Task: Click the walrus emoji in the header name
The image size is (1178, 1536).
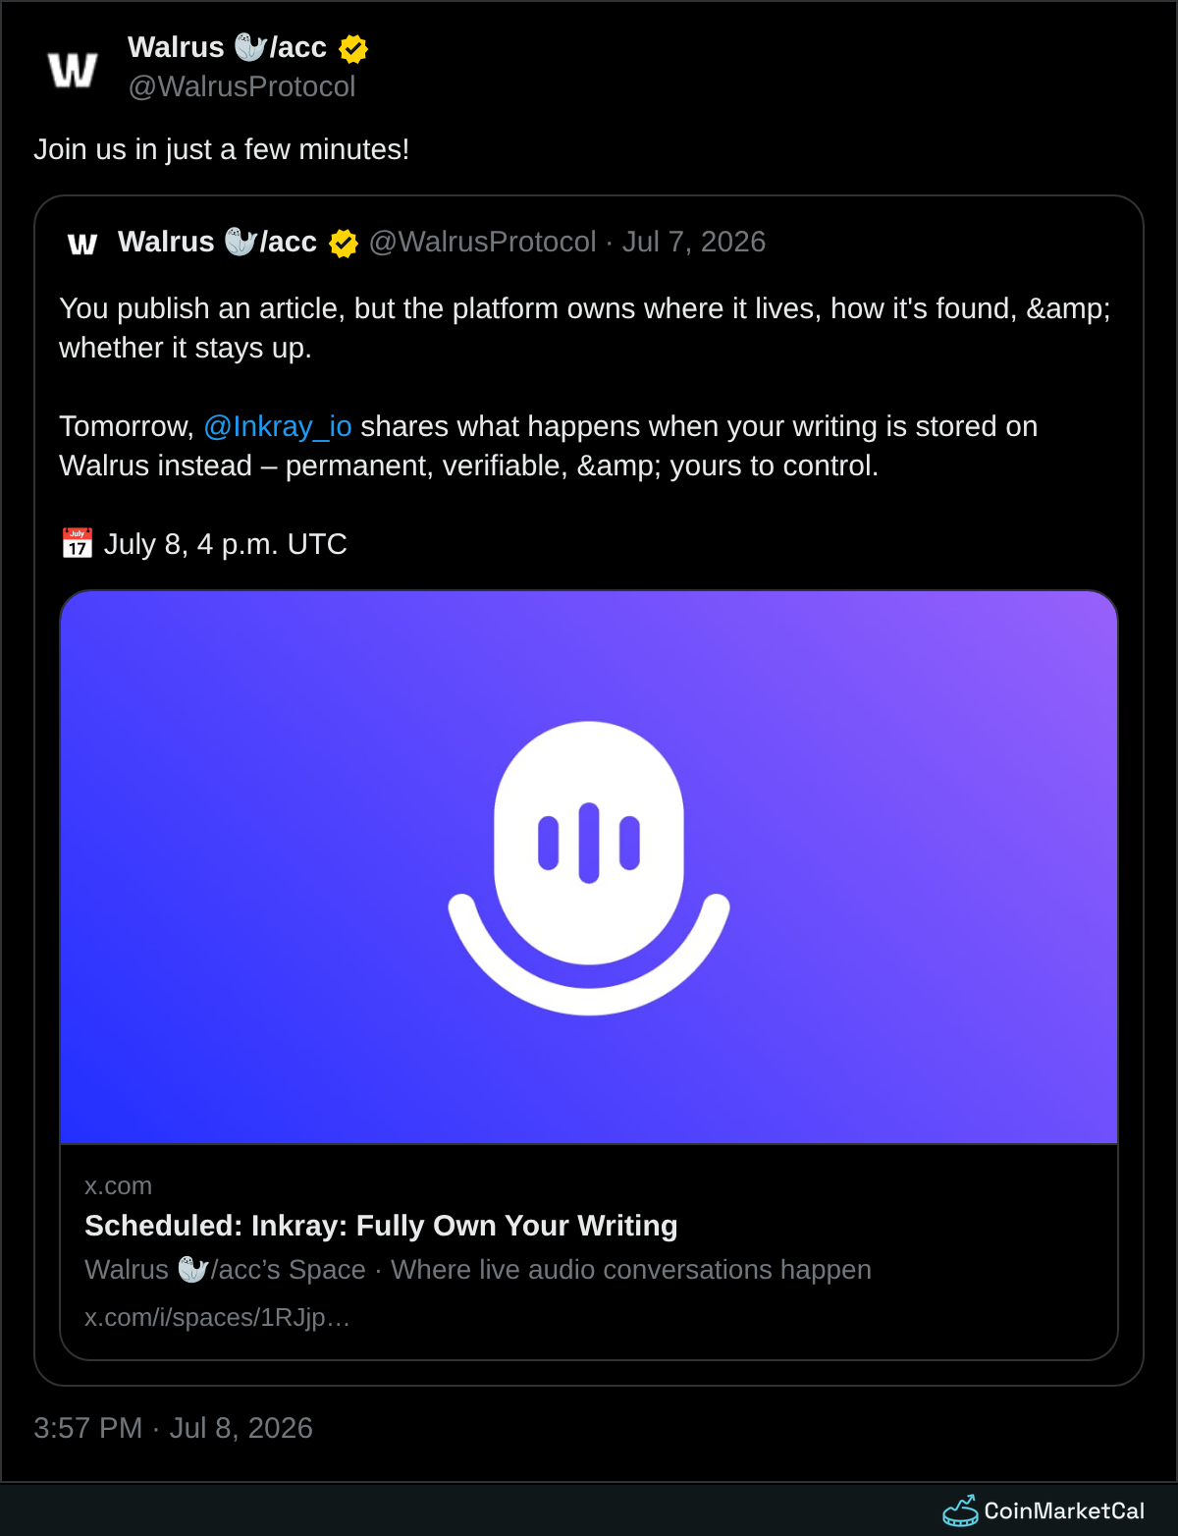Action: (x=250, y=47)
